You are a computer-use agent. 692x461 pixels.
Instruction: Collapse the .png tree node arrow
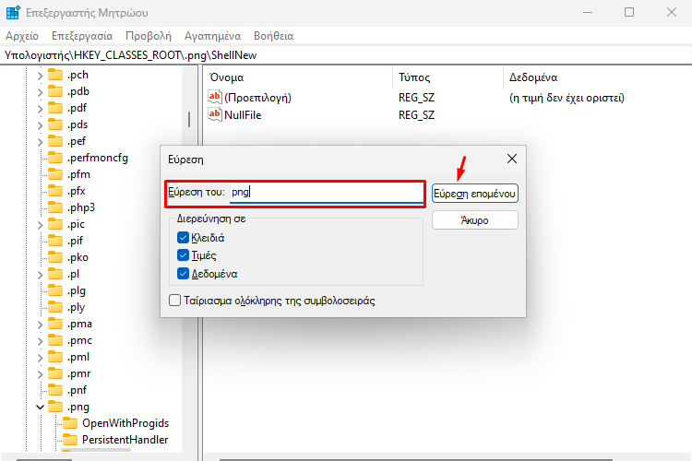(40, 407)
